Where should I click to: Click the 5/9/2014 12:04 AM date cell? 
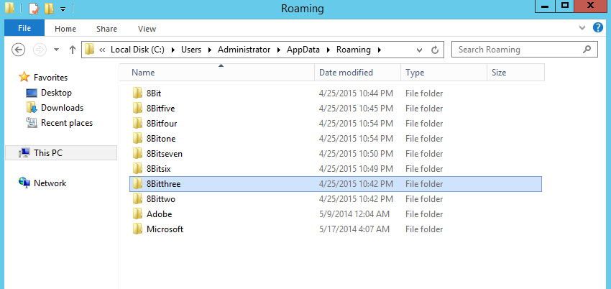pyautogui.click(x=354, y=214)
